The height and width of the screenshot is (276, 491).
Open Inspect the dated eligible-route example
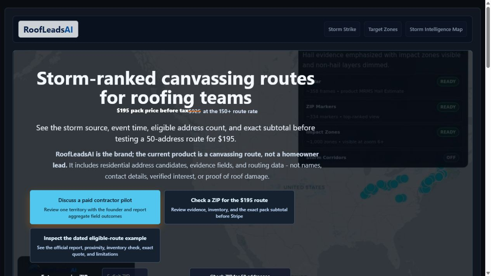95,245
